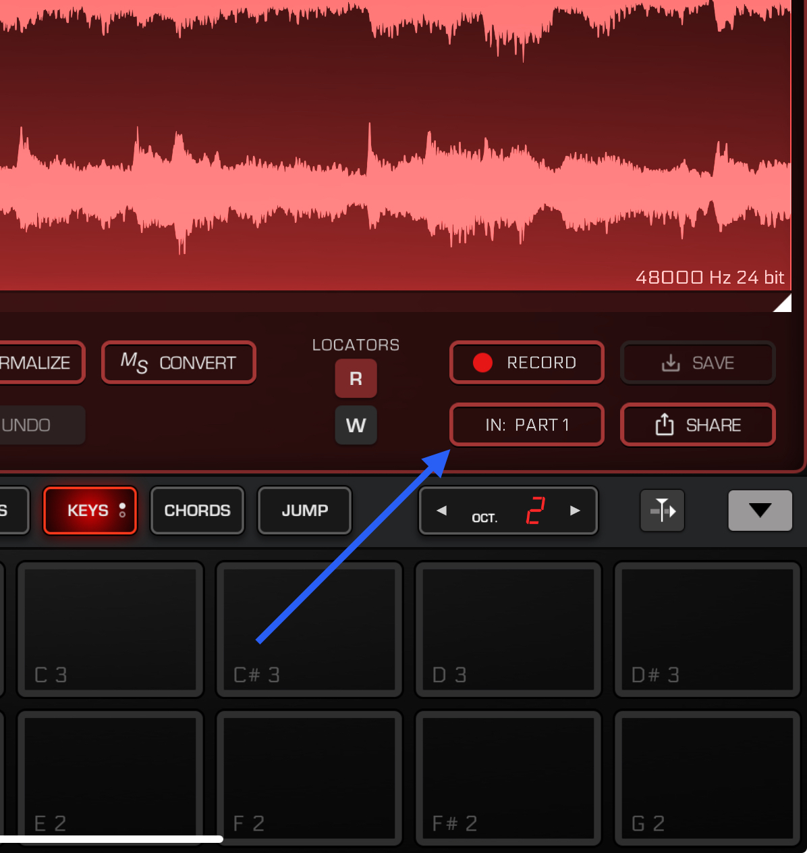Click the octave value 2 display

point(534,511)
